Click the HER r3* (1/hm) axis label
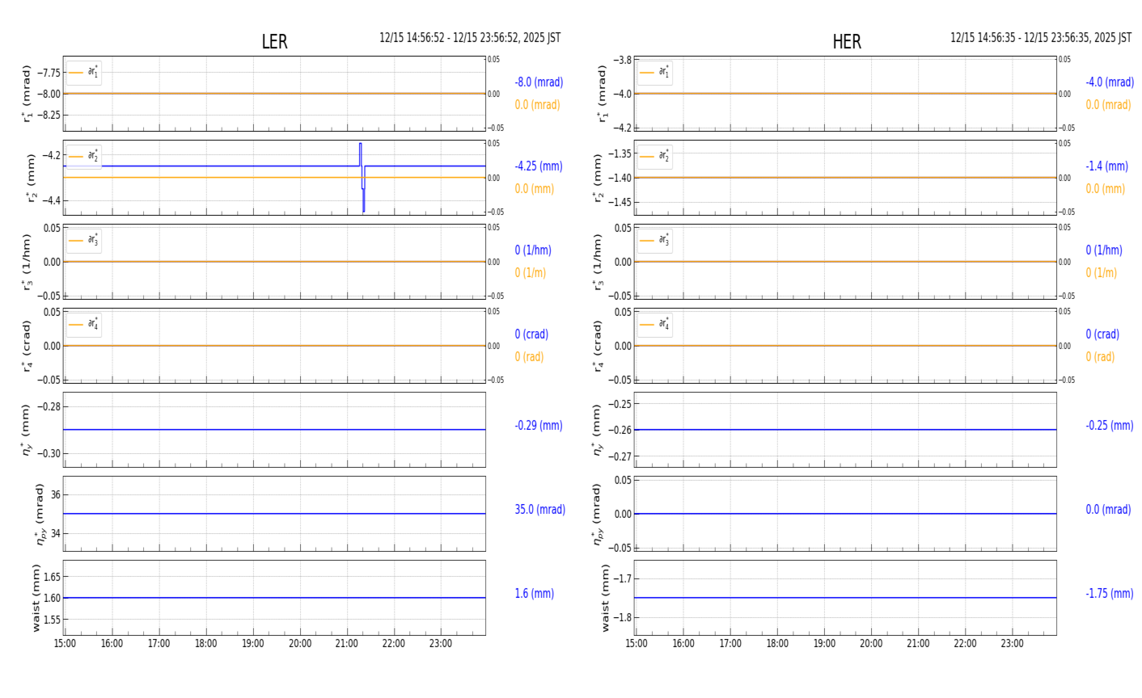1142x698 pixels. [600, 262]
